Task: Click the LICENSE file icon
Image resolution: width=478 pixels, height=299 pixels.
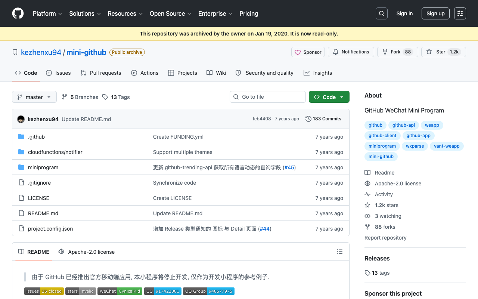Action: point(21,198)
